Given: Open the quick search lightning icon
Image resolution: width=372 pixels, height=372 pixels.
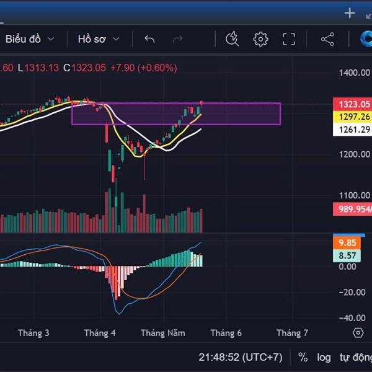Looking at the screenshot, I should pos(232,38).
